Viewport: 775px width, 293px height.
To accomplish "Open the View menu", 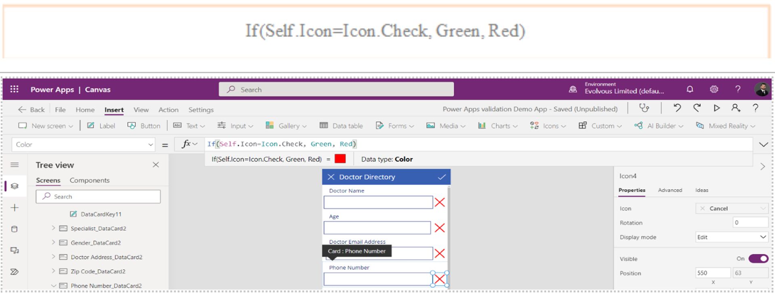I will pyautogui.click(x=141, y=110).
